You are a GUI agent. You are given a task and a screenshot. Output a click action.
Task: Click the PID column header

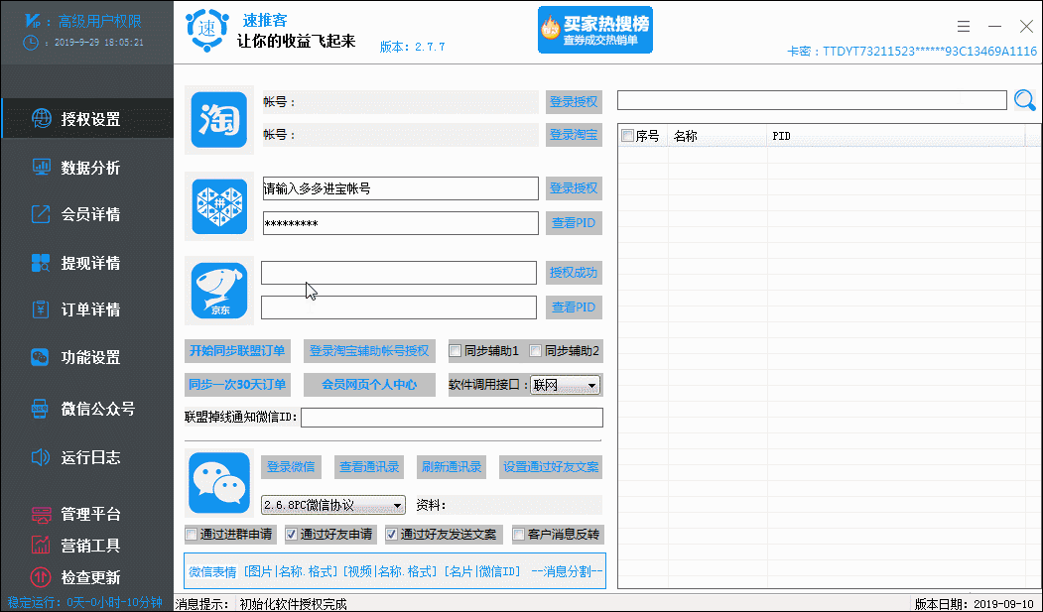point(895,136)
